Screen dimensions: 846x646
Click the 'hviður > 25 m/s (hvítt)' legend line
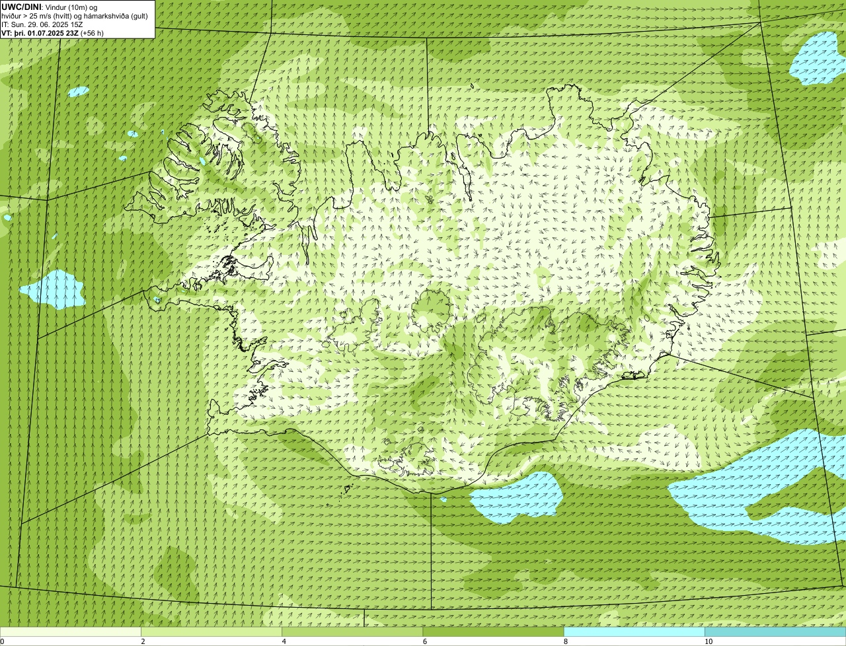point(75,16)
